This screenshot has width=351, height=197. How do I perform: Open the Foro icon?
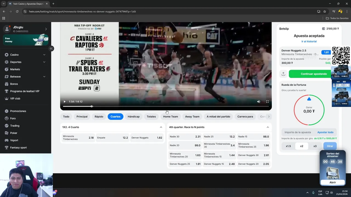tap(7, 118)
